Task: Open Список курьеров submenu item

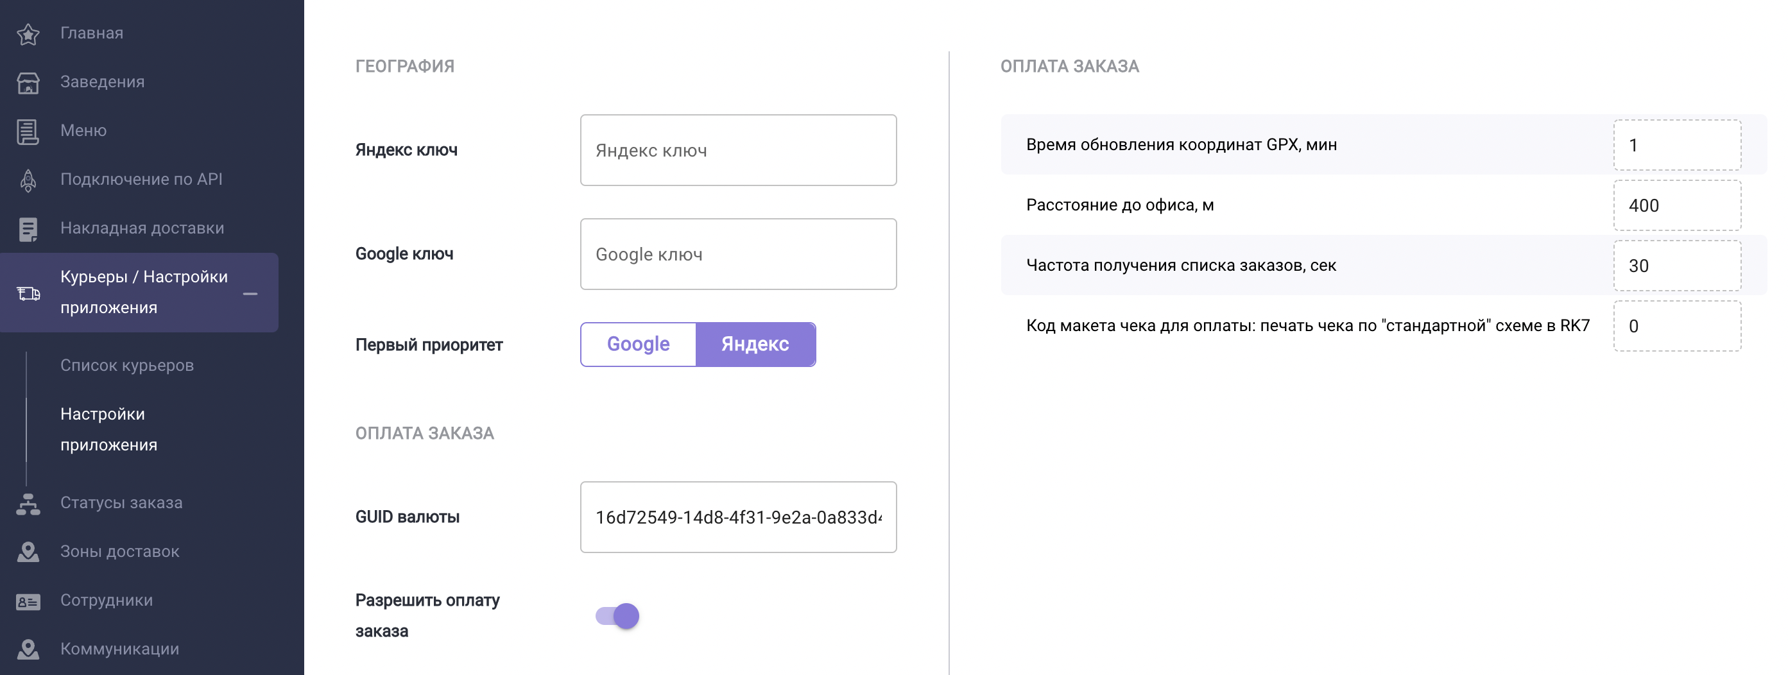Action: tap(127, 365)
